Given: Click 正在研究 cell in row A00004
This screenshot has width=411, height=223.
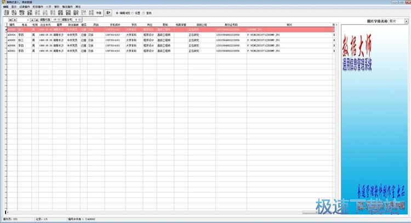Looking at the screenshot, I should coord(202,35).
